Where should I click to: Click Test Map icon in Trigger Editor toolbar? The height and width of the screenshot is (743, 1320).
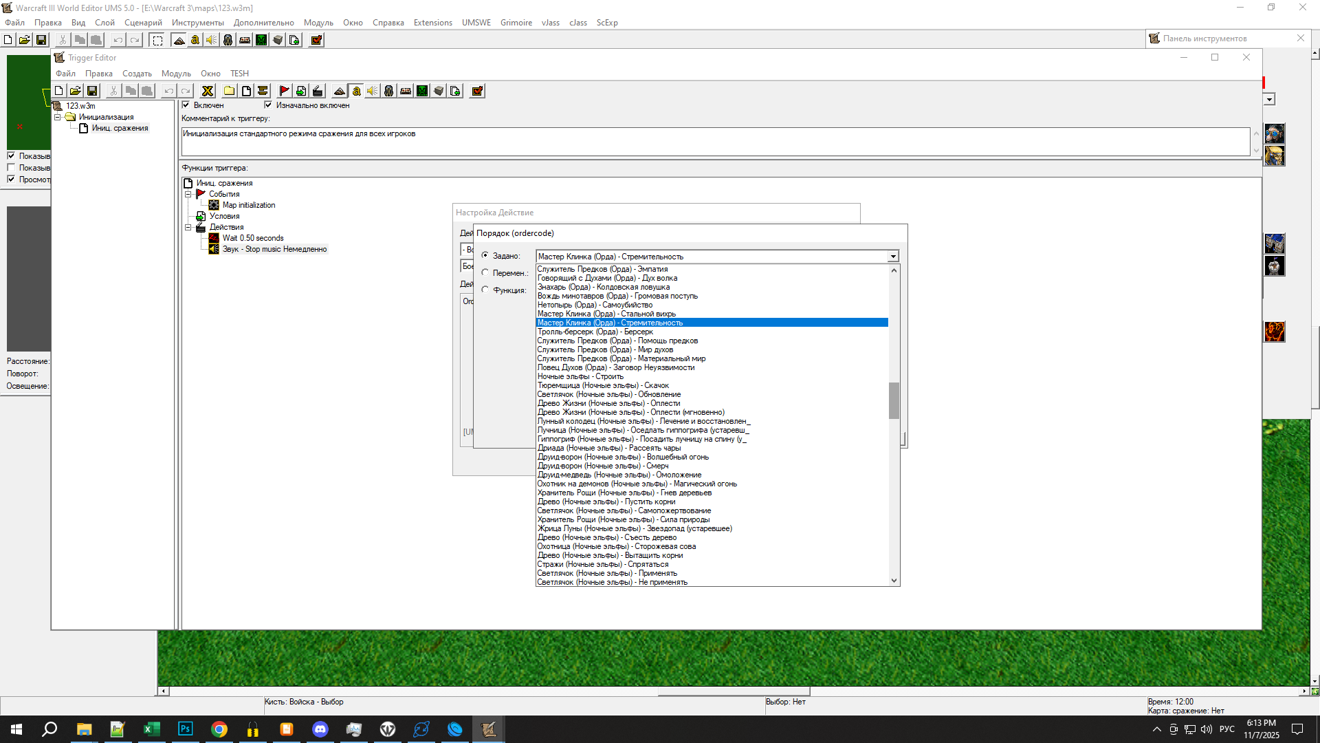(477, 91)
